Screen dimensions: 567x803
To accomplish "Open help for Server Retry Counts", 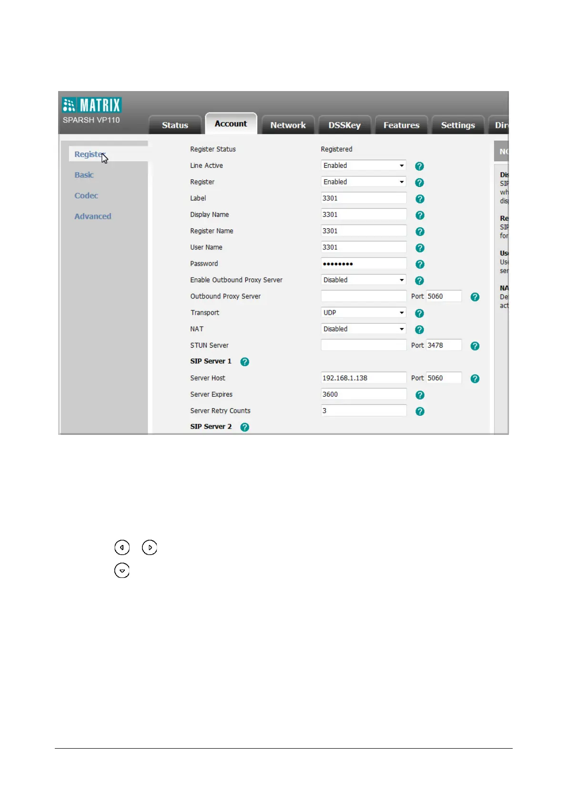I will [420, 411].
